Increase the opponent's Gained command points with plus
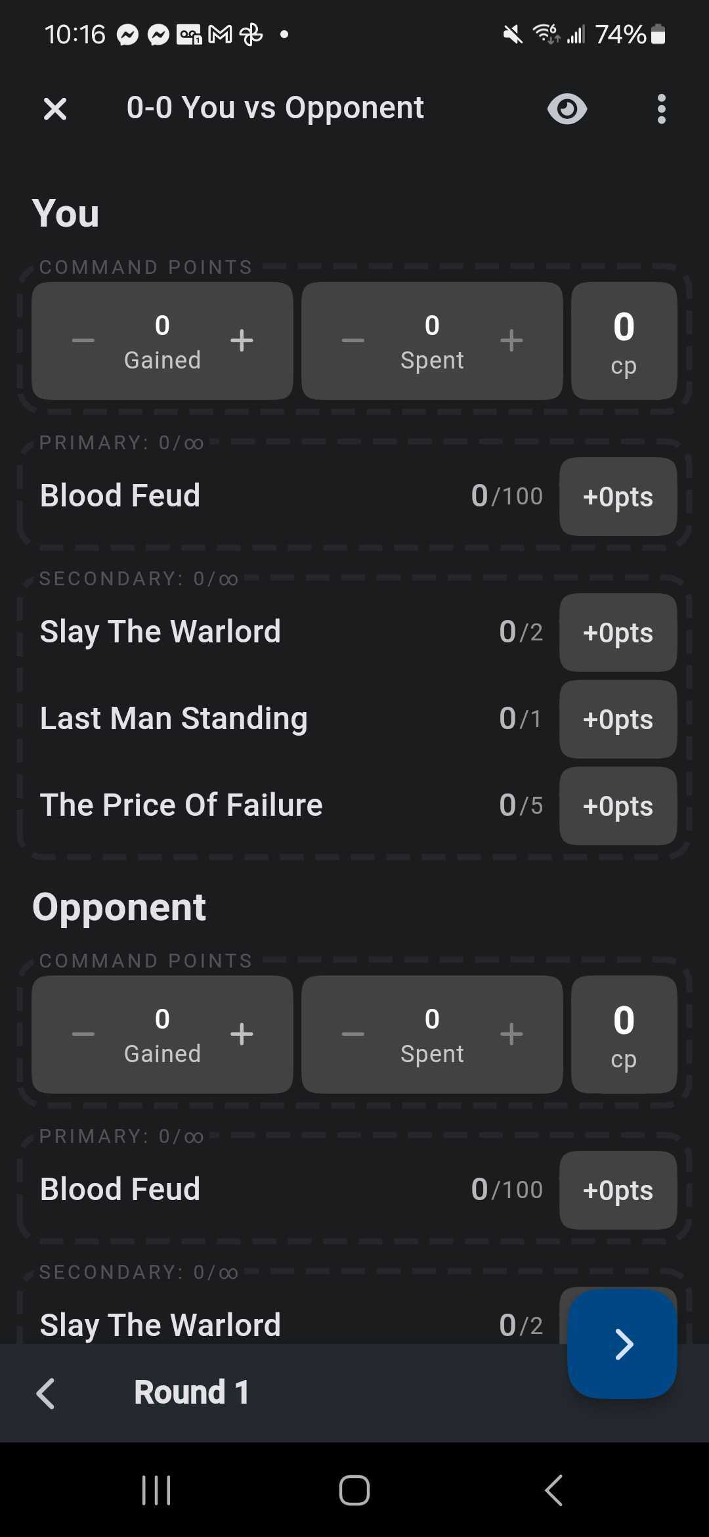This screenshot has height=1537, width=709. 242,1034
